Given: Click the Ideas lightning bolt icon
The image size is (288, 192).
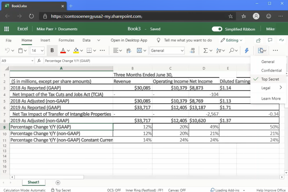Looking at the screenshot, I should pos(246,50).
